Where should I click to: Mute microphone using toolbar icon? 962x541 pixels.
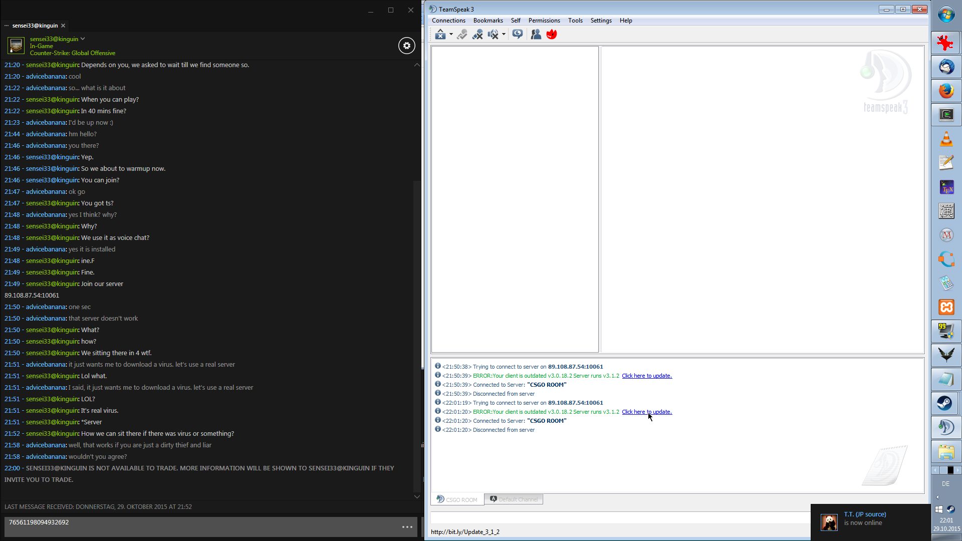477,34
